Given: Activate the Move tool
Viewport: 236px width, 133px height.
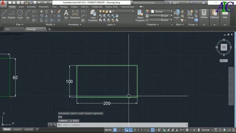Looking at the screenshot, I should pos(41,11).
